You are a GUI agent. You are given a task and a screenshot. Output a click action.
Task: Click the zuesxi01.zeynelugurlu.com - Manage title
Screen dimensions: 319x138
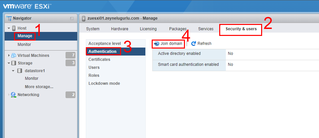click(x=122, y=18)
